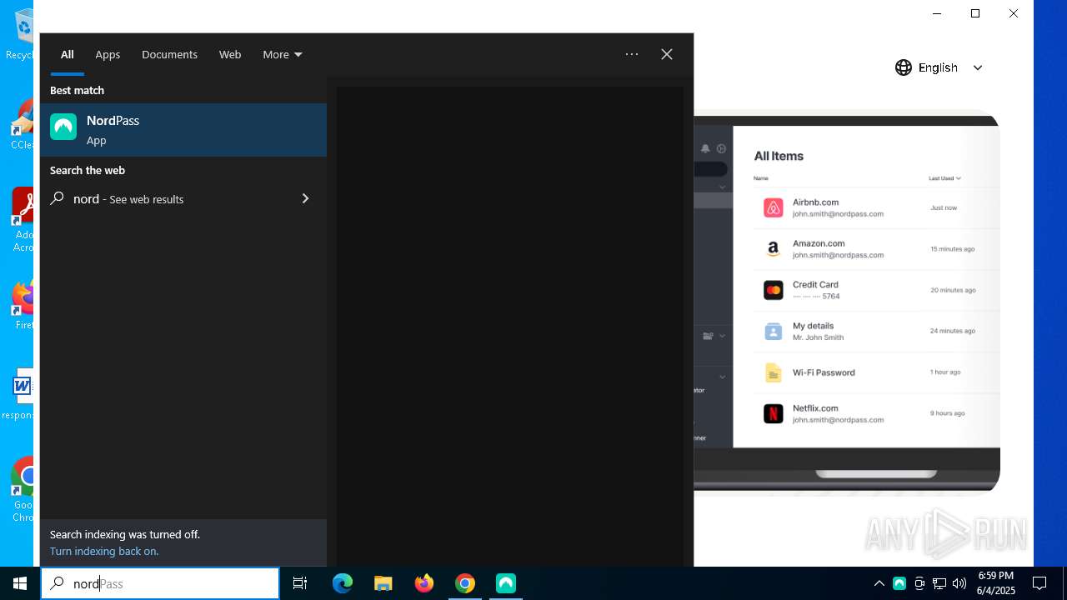Close the Windows search panel

click(x=667, y=54)
